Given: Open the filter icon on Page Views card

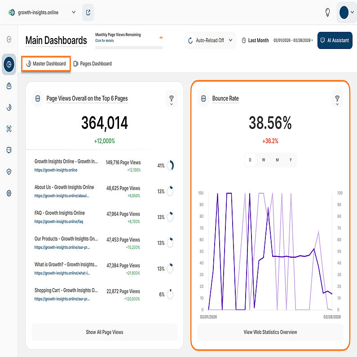Looking at the screenshot, I should tap(171, 98).
